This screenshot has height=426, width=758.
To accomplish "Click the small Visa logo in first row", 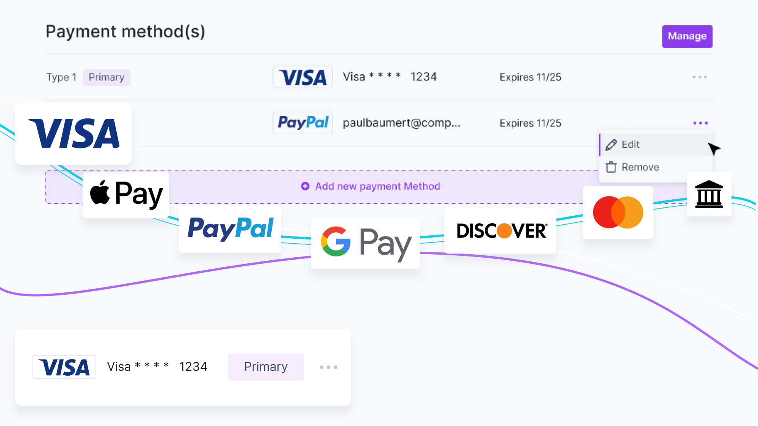I will (x=302, y=77).
